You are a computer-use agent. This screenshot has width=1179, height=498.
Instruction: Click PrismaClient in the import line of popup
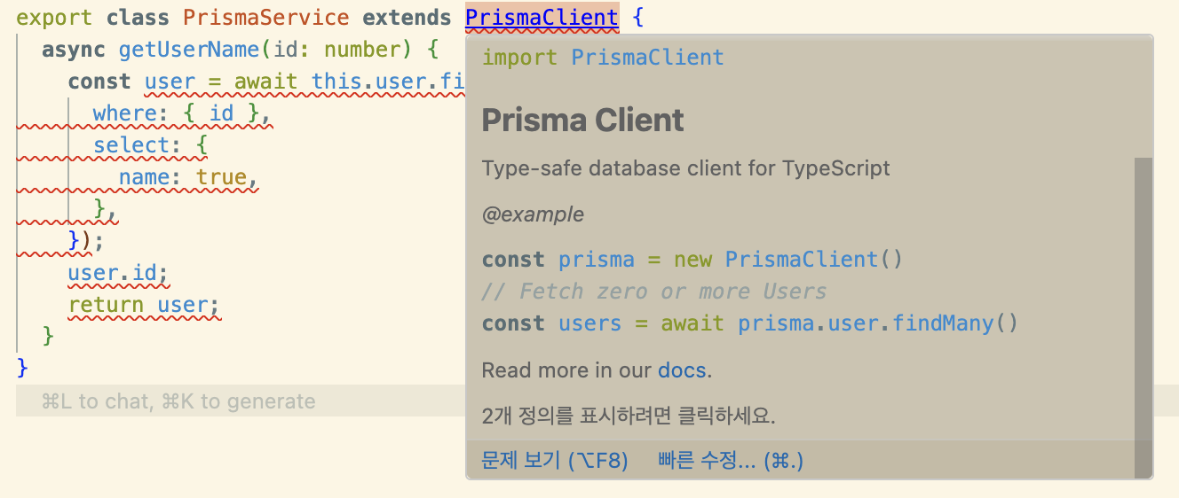647,58
